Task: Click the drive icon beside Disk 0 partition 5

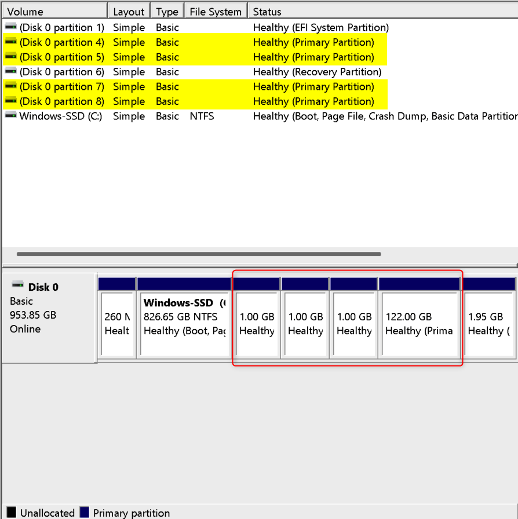Action: pos(10,57)
